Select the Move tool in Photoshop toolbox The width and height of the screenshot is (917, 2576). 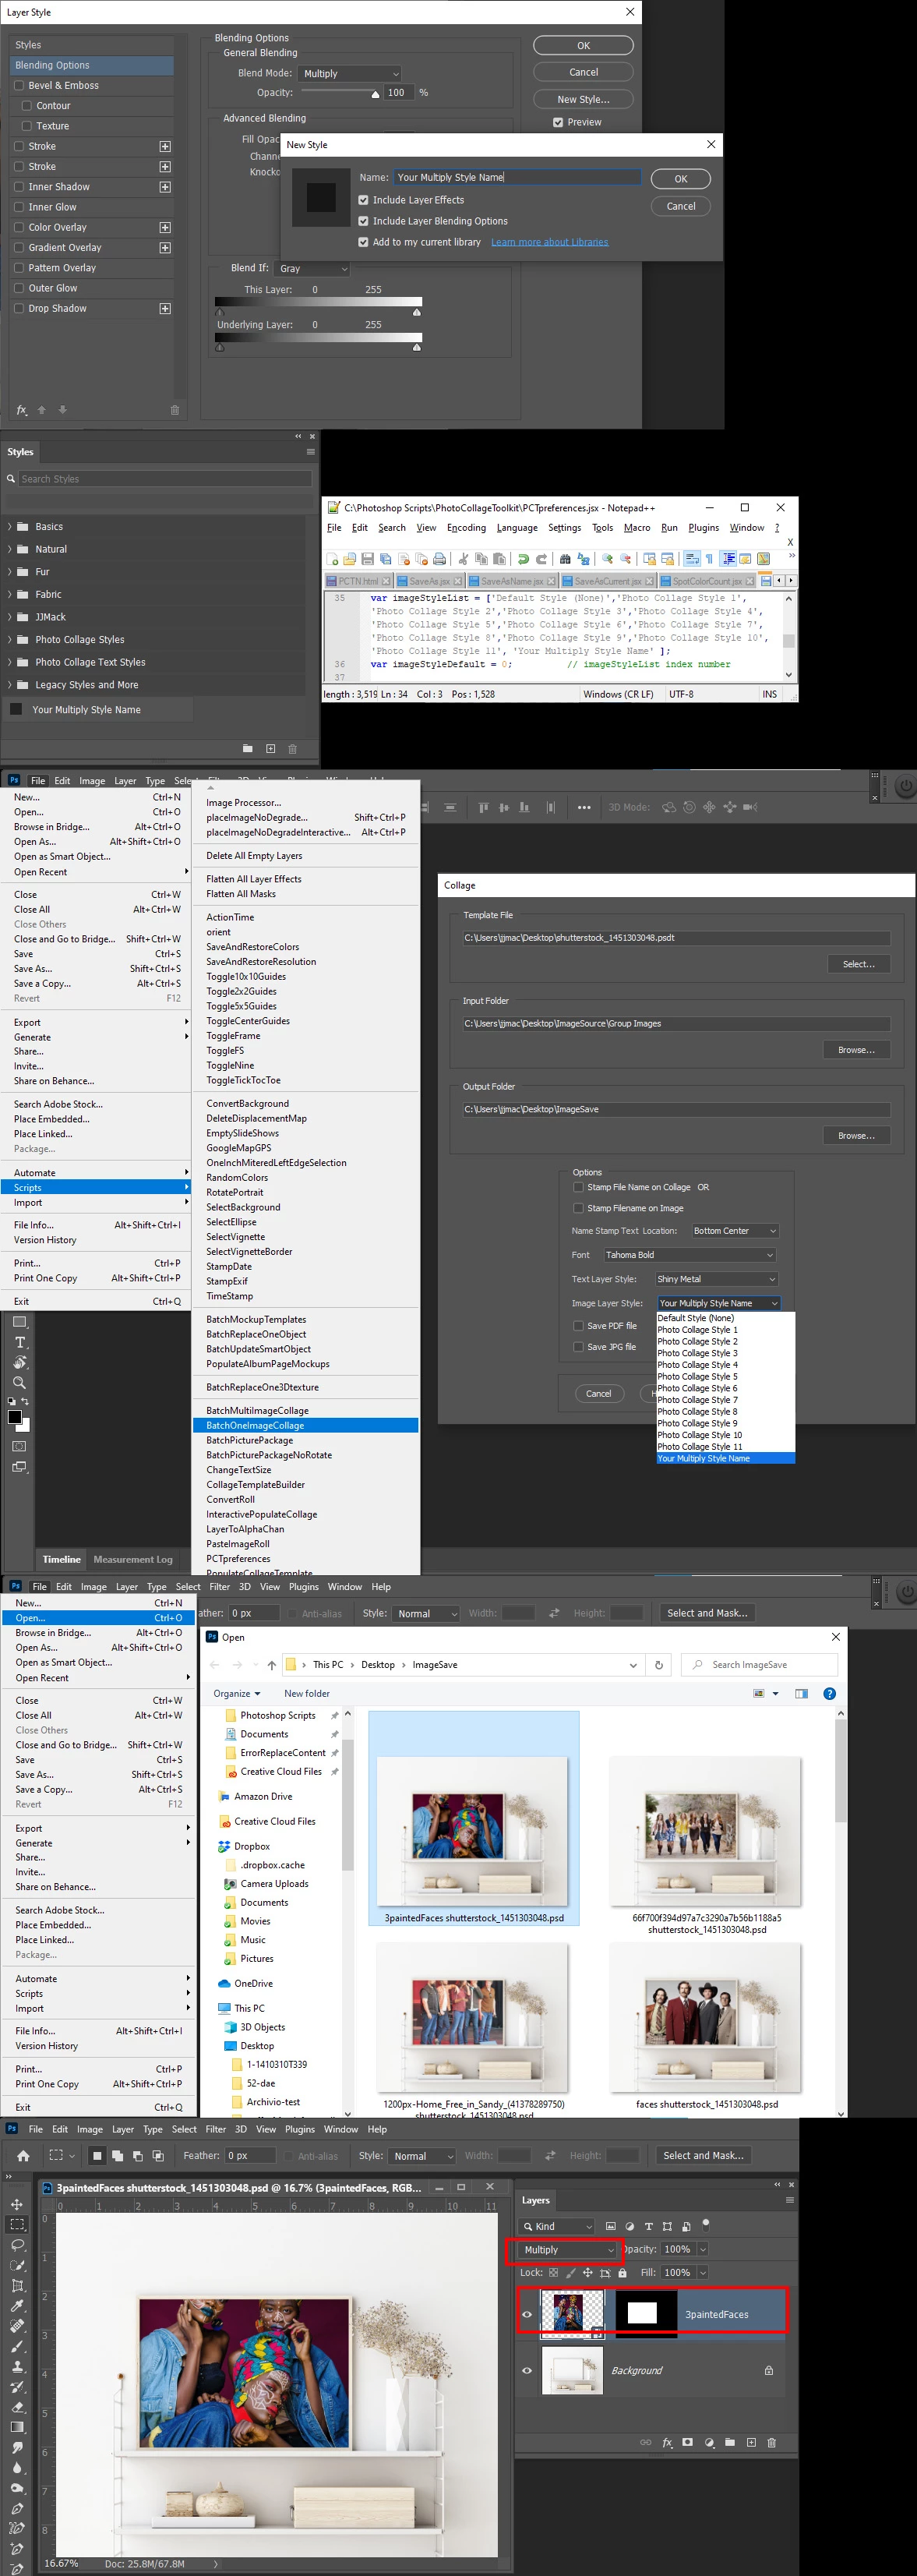17,2204
